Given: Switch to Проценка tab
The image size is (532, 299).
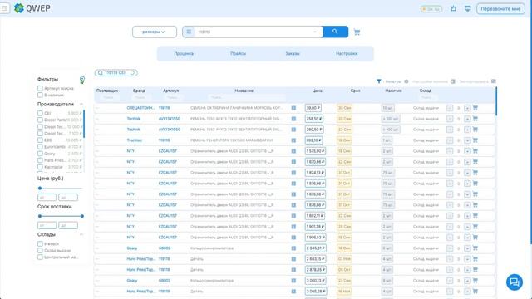Looking at the screenshot, I should pyautogui.click(x=184, y=53).
